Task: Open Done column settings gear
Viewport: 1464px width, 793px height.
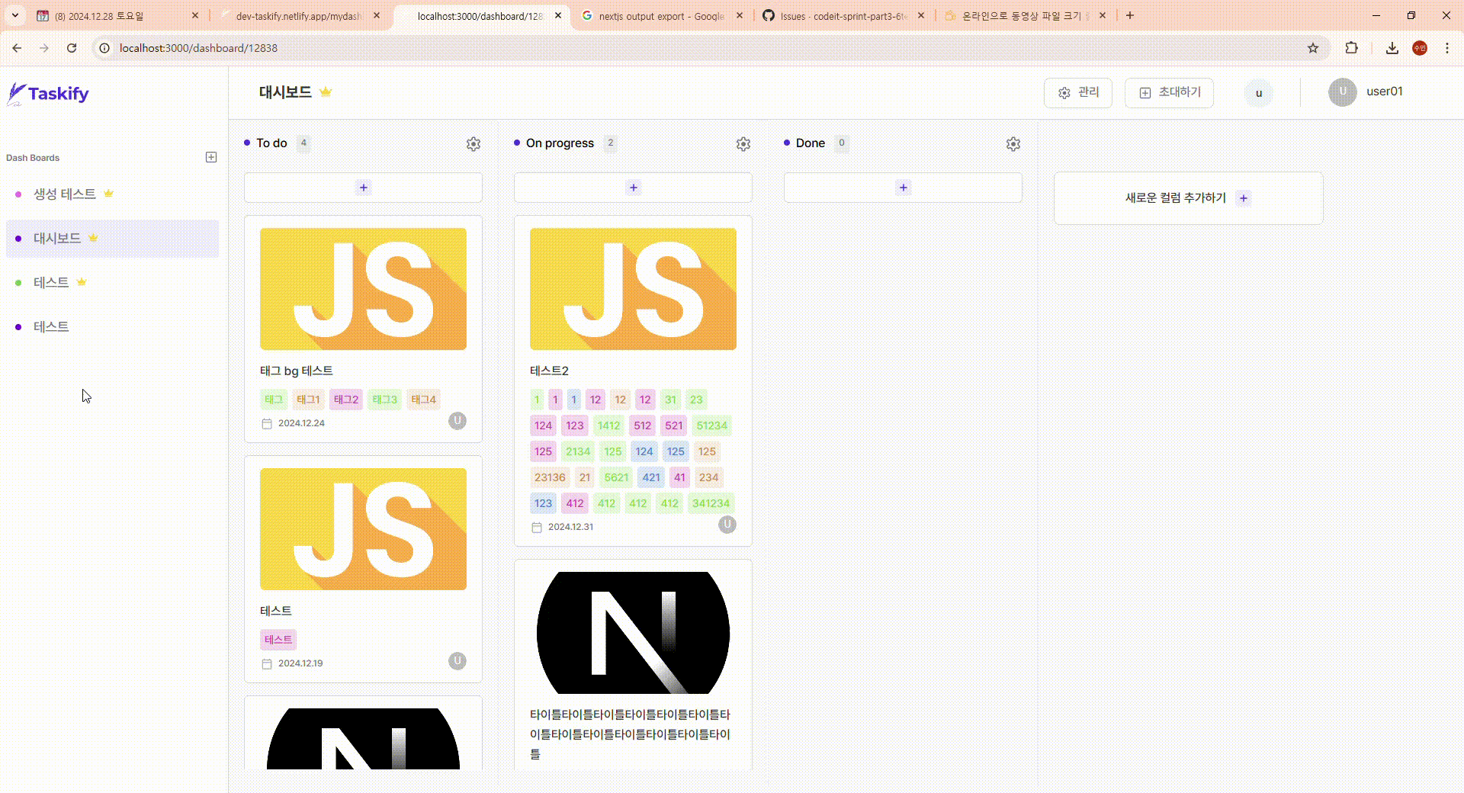Action: [1013, 143]
